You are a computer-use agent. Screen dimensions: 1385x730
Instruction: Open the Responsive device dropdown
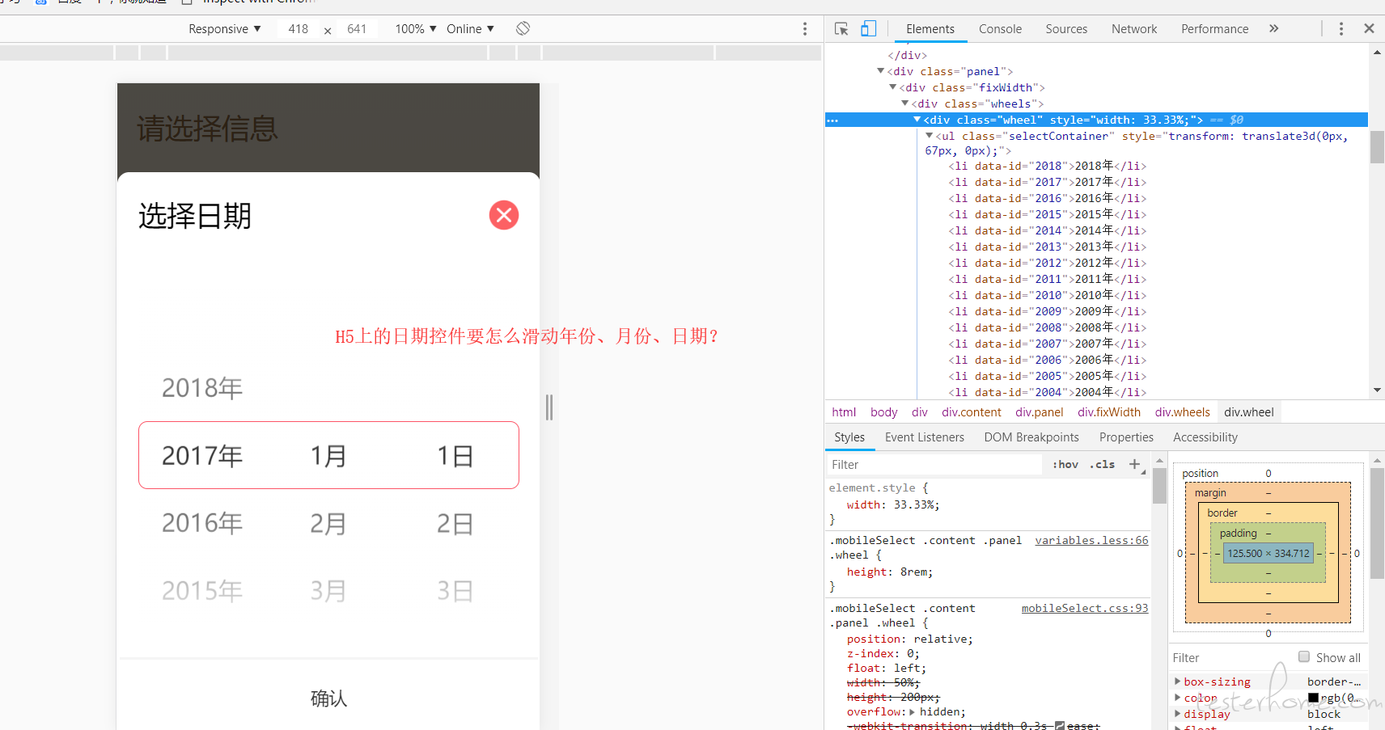[225, 29]
